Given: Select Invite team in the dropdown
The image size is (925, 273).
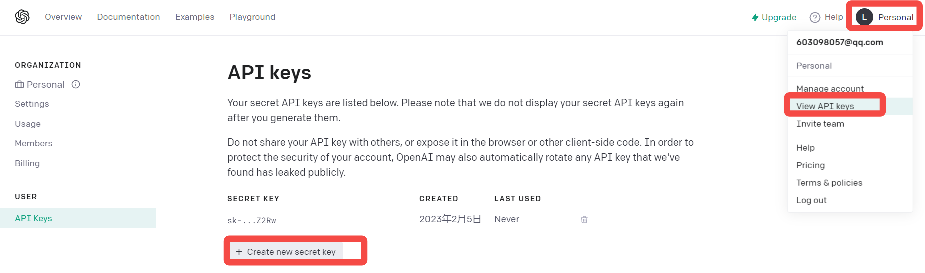Looking at the screenshot, I should [820, 124].
